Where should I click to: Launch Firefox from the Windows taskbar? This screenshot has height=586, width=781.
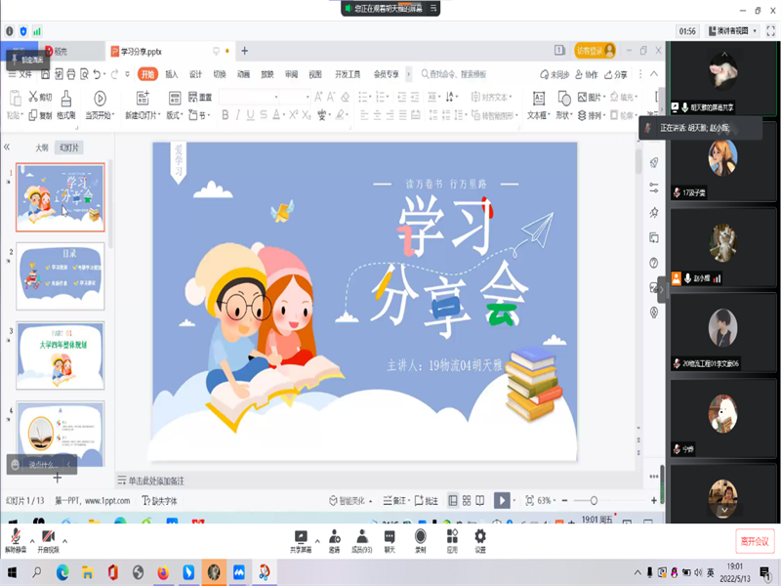click(x=163, y=572)
